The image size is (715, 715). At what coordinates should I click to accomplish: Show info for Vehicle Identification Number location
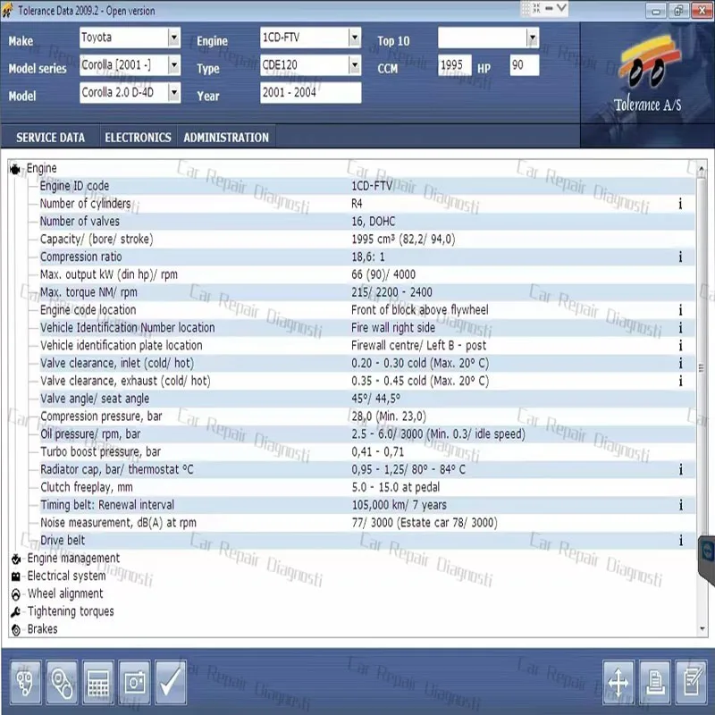coord(680,328)
